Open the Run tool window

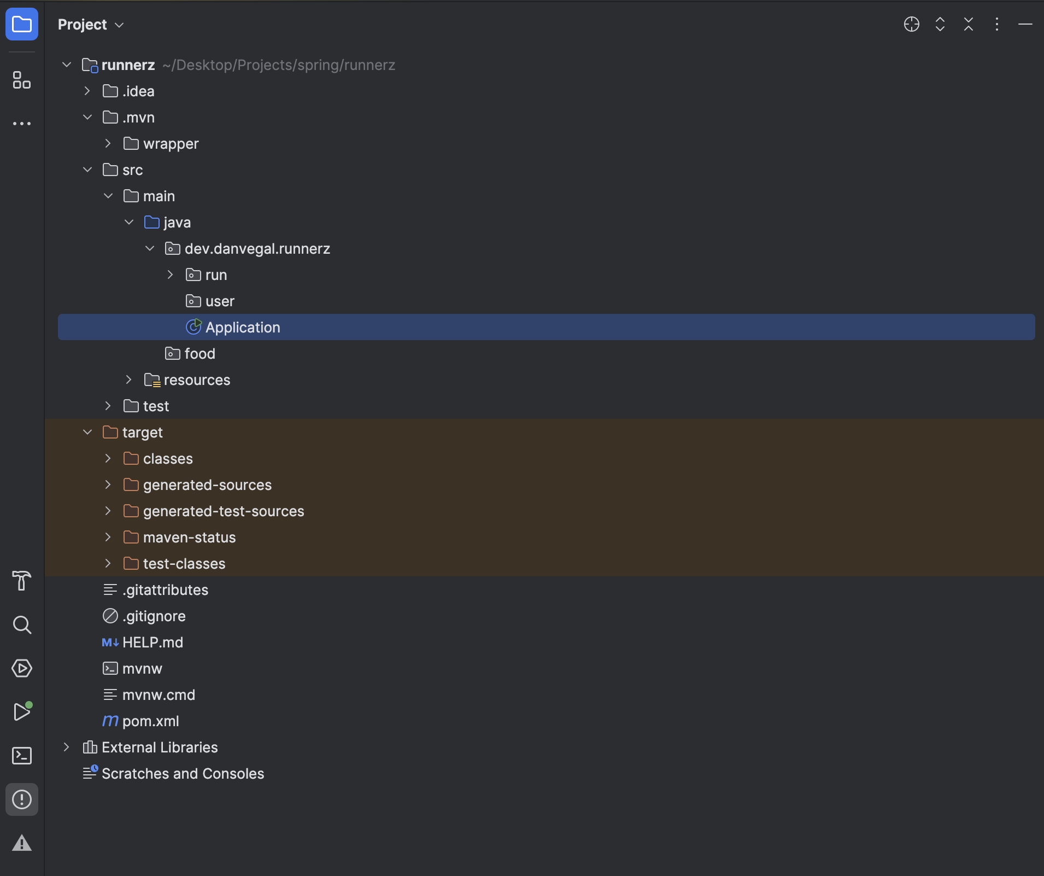[22, 712]
